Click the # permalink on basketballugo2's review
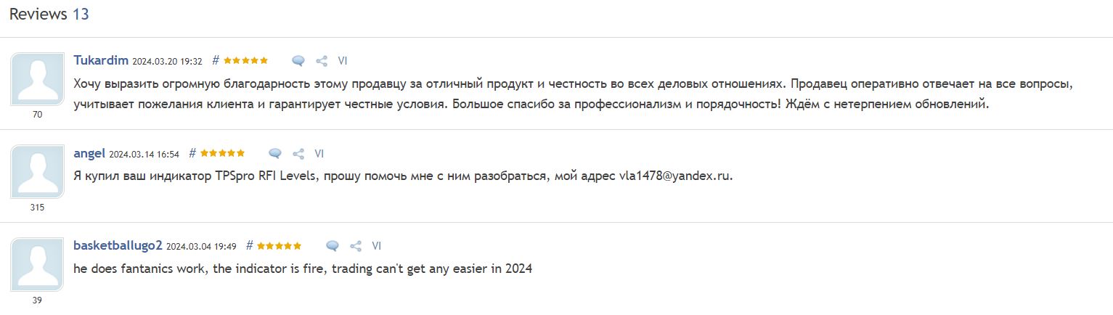Image resolution: width=1113 pixels, height=315 pixels. point(250,246)
